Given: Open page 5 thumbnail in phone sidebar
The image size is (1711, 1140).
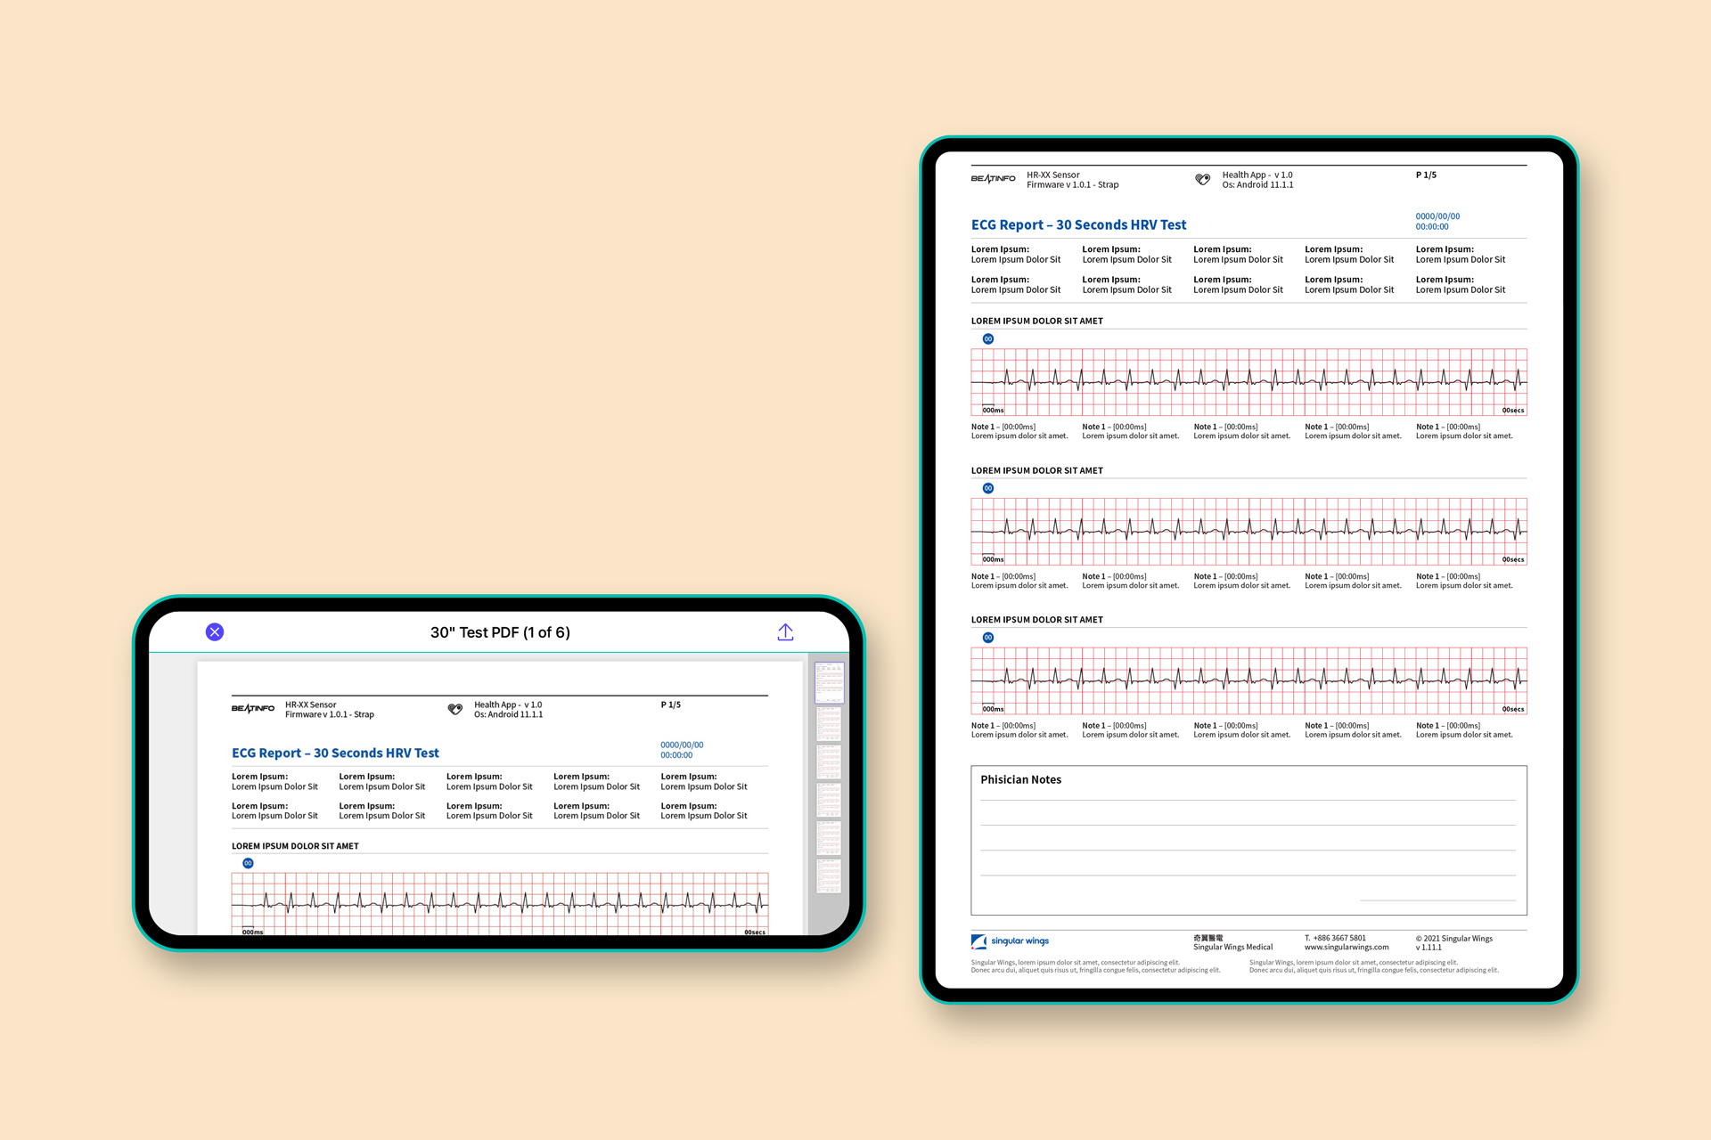Looking at the screenshot, I should 829,838.
